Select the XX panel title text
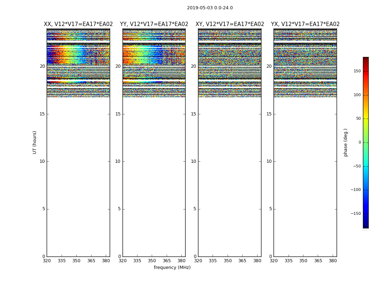 (x=78, y=24)
